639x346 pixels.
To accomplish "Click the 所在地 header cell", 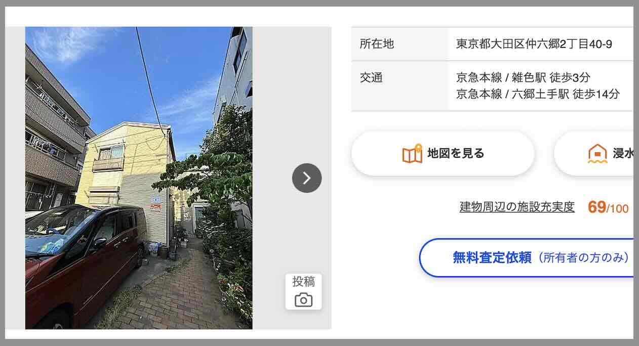I will coord(400,44).
